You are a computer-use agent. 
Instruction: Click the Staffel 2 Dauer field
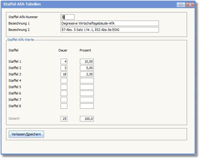coord(64,68)
